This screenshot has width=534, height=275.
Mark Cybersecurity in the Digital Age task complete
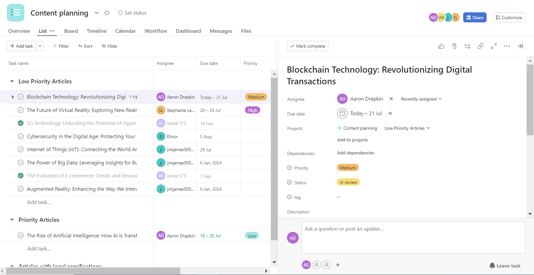20,137
